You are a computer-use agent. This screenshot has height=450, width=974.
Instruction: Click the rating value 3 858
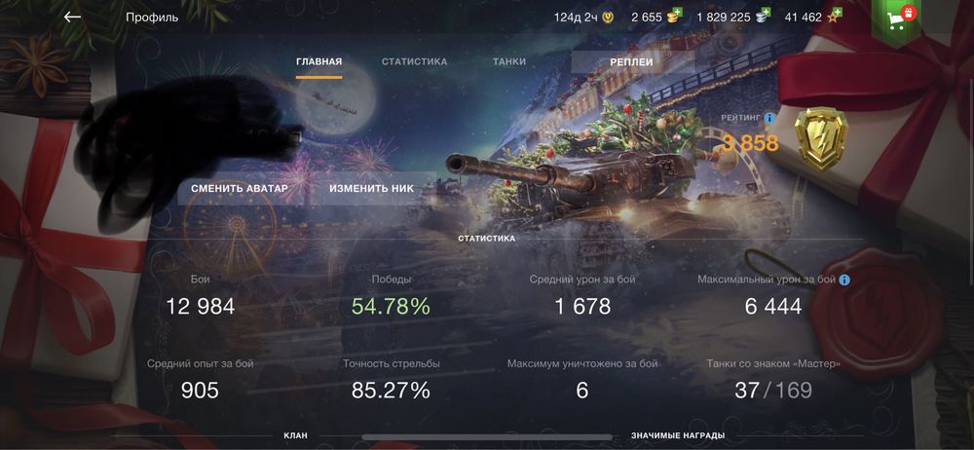pyautogui.click(x=750, y=143)
